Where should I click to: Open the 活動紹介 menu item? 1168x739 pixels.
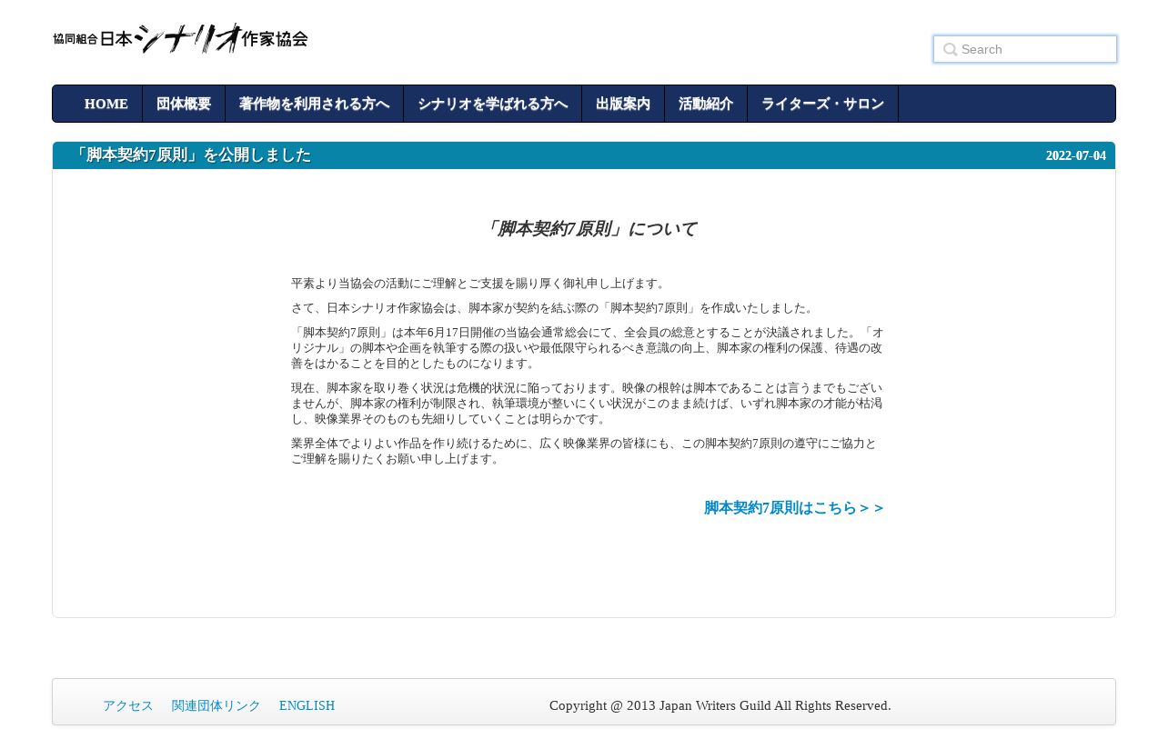(706, 104)
